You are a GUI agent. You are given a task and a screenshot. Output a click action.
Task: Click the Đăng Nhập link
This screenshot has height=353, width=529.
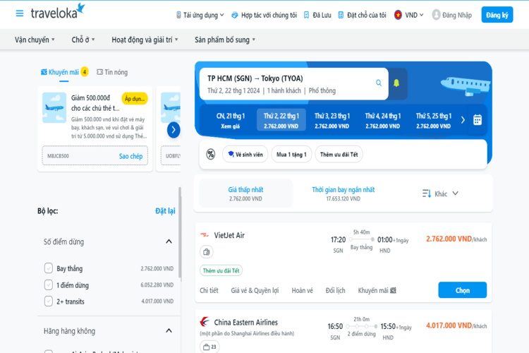click(457, 15)
